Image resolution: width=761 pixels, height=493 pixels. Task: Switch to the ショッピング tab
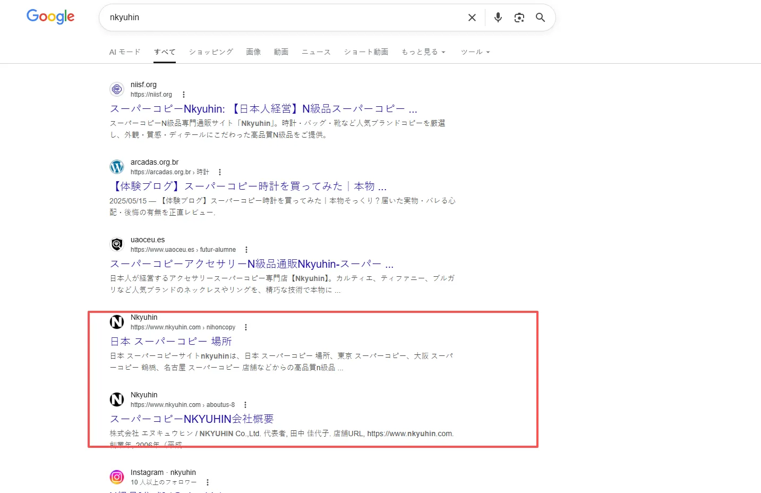point(211,52)
